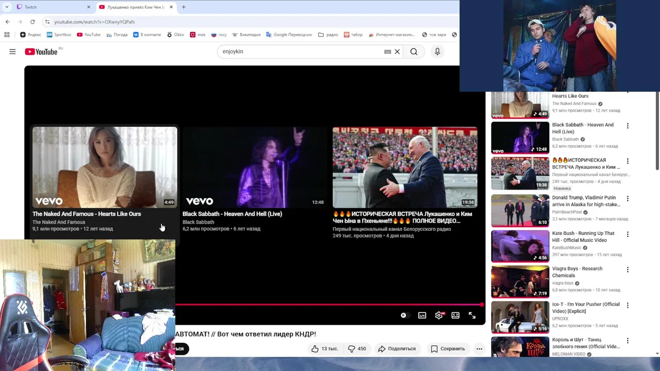This screenshot has width=660, height=371.
Task: Click the Сохранить save button
Action: click(x=448, y=349)
